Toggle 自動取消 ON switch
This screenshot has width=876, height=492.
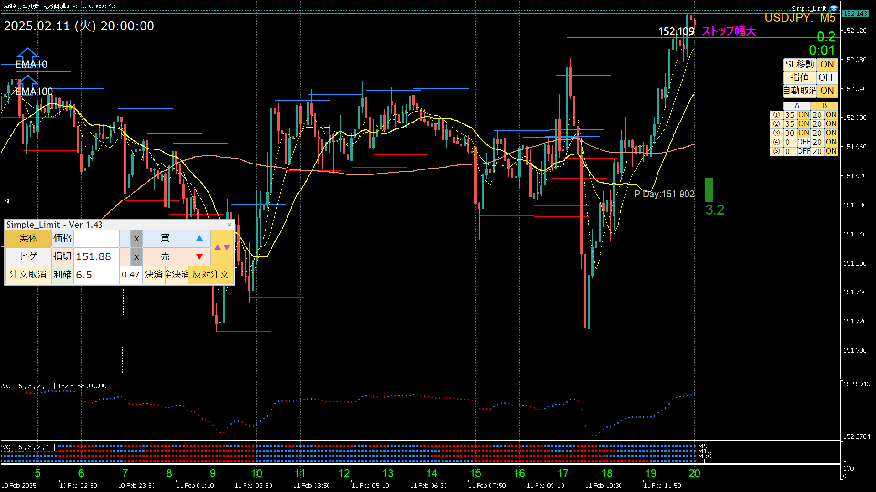[827, 91]
